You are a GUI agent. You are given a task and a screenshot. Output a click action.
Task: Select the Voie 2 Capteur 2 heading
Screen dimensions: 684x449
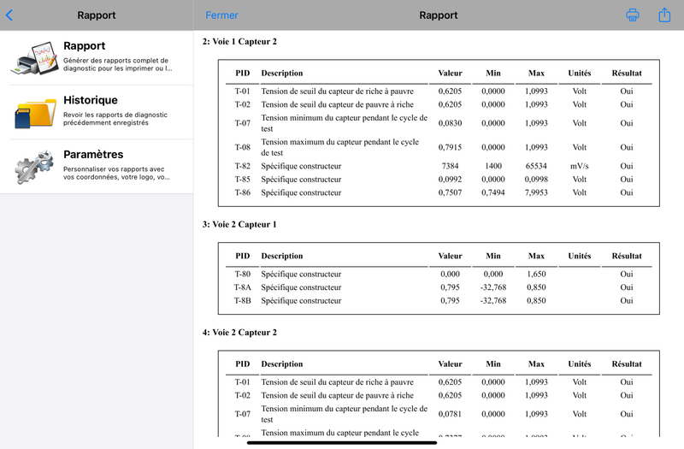point(239,333)
